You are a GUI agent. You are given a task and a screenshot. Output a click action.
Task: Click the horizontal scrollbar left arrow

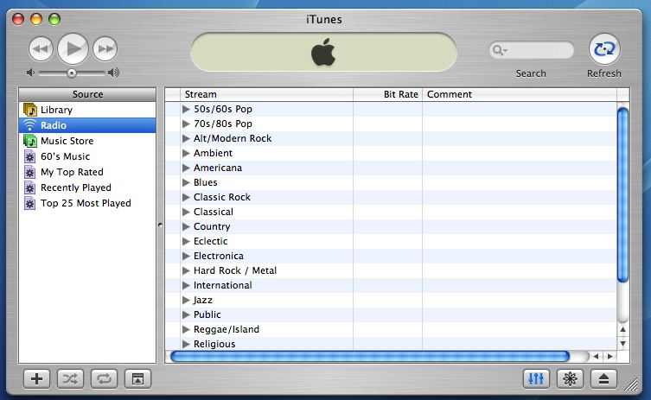coord(597,357)
